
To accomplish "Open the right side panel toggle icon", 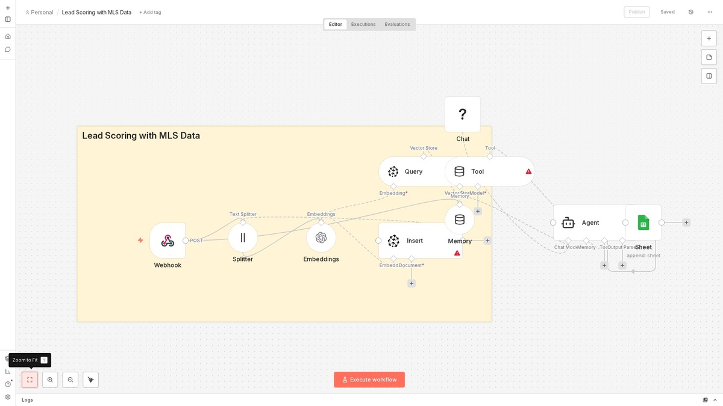I will (x=709, y=76).
